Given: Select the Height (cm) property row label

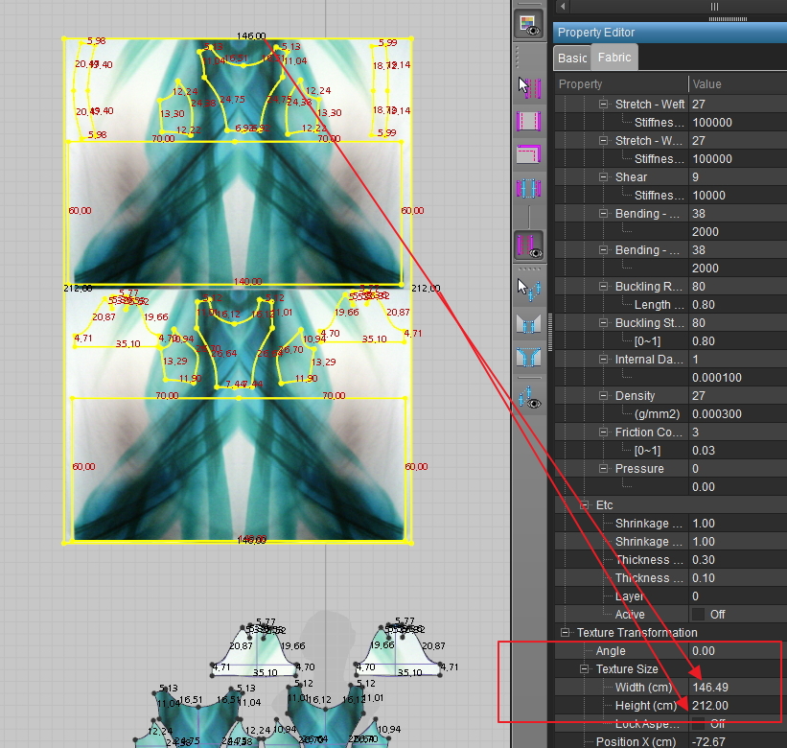Looking at the screenshot, I should [646, 706].
